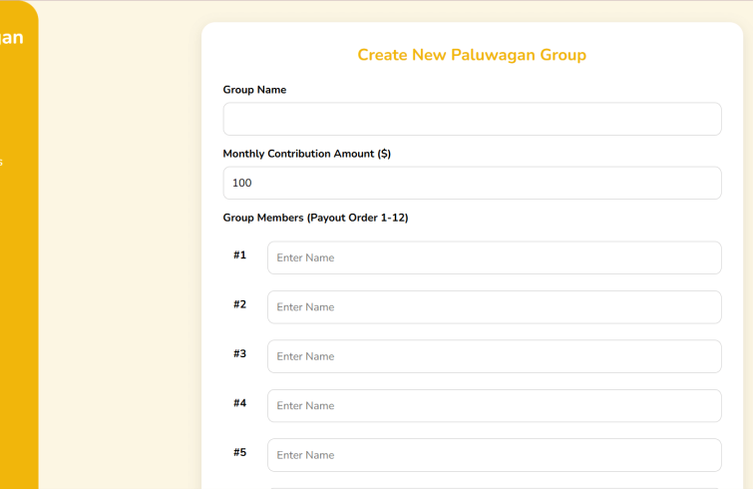
Task: Focus the Monthly Contribution Amount field showing 100
Action: pos(472,183)
